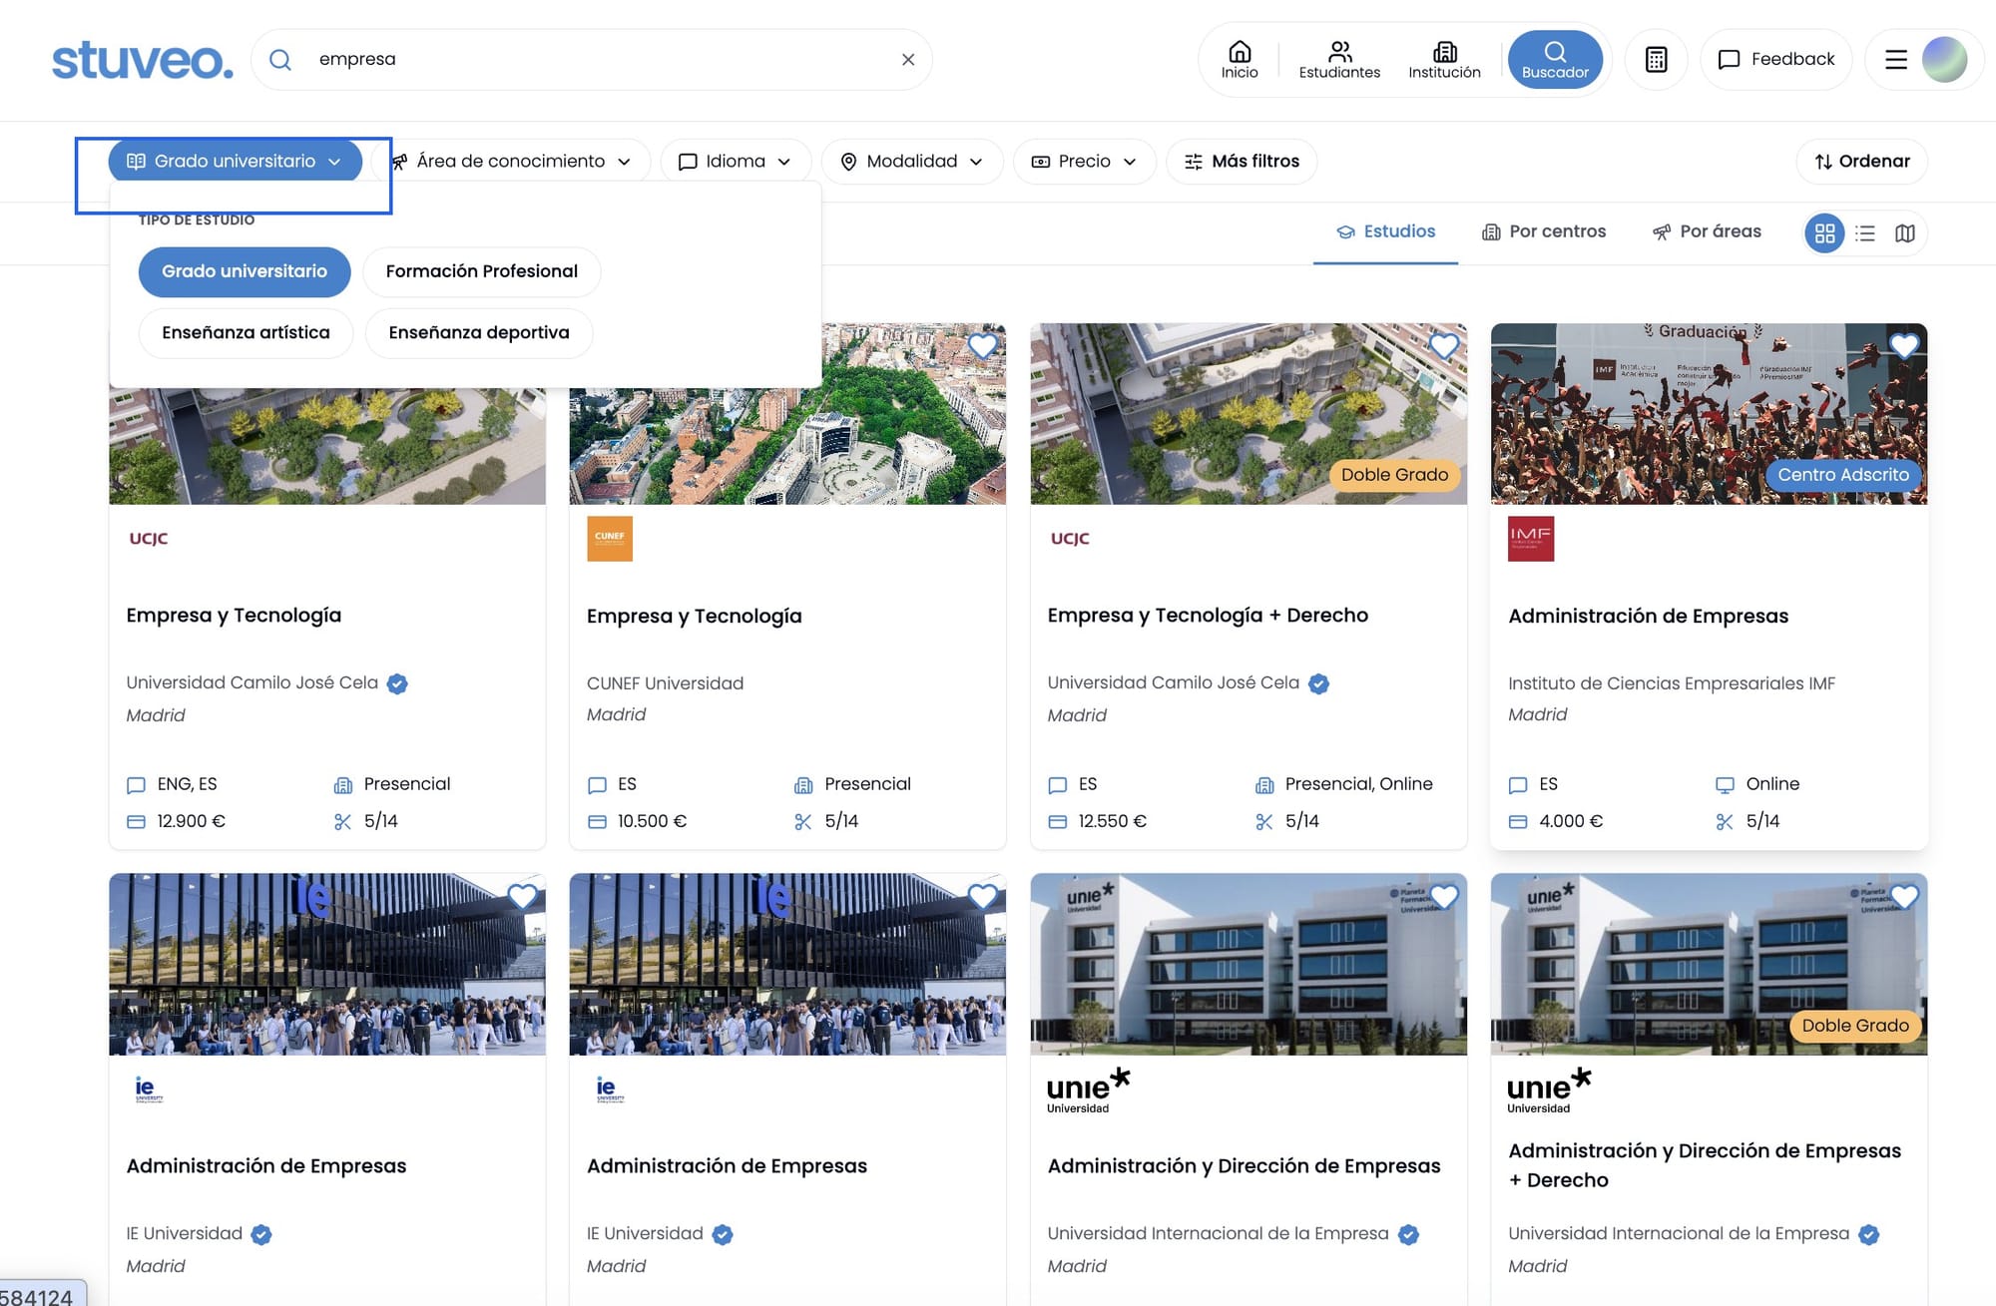Open the Buscador search section
Screen dimensions: 1996x1306
[x=1555, y=60]
